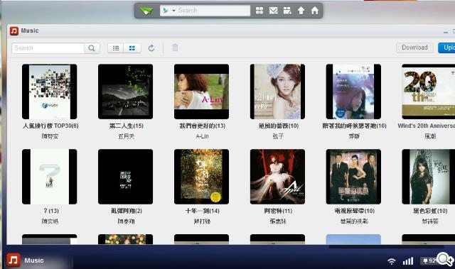The height and width of the screenshot is (269, 455).
Task: Click the magnifier zoom icon at bottom corner
Action: (445, 259)
